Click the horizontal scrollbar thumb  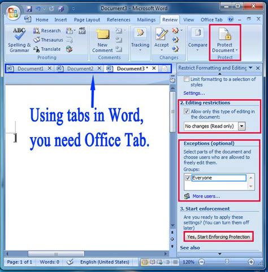(56, 254)
